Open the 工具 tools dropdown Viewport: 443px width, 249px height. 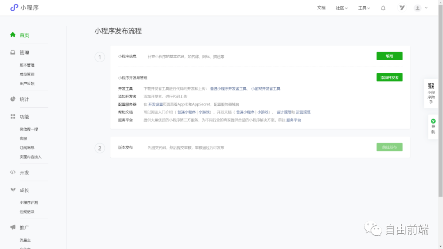click(363, 7)
